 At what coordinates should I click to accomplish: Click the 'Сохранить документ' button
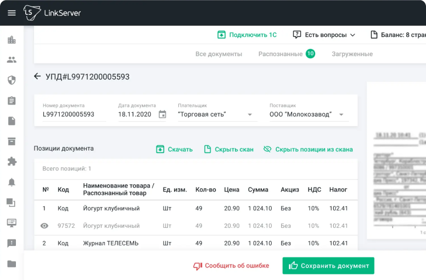(328, 266)
